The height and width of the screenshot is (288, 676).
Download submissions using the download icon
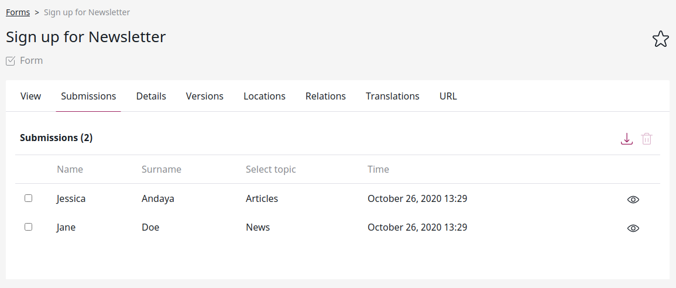tap(626, 139)
